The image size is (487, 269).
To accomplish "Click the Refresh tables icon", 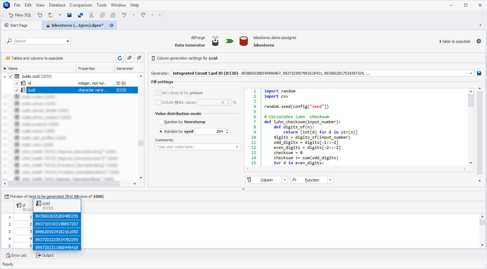I will [x=119, y=58].
